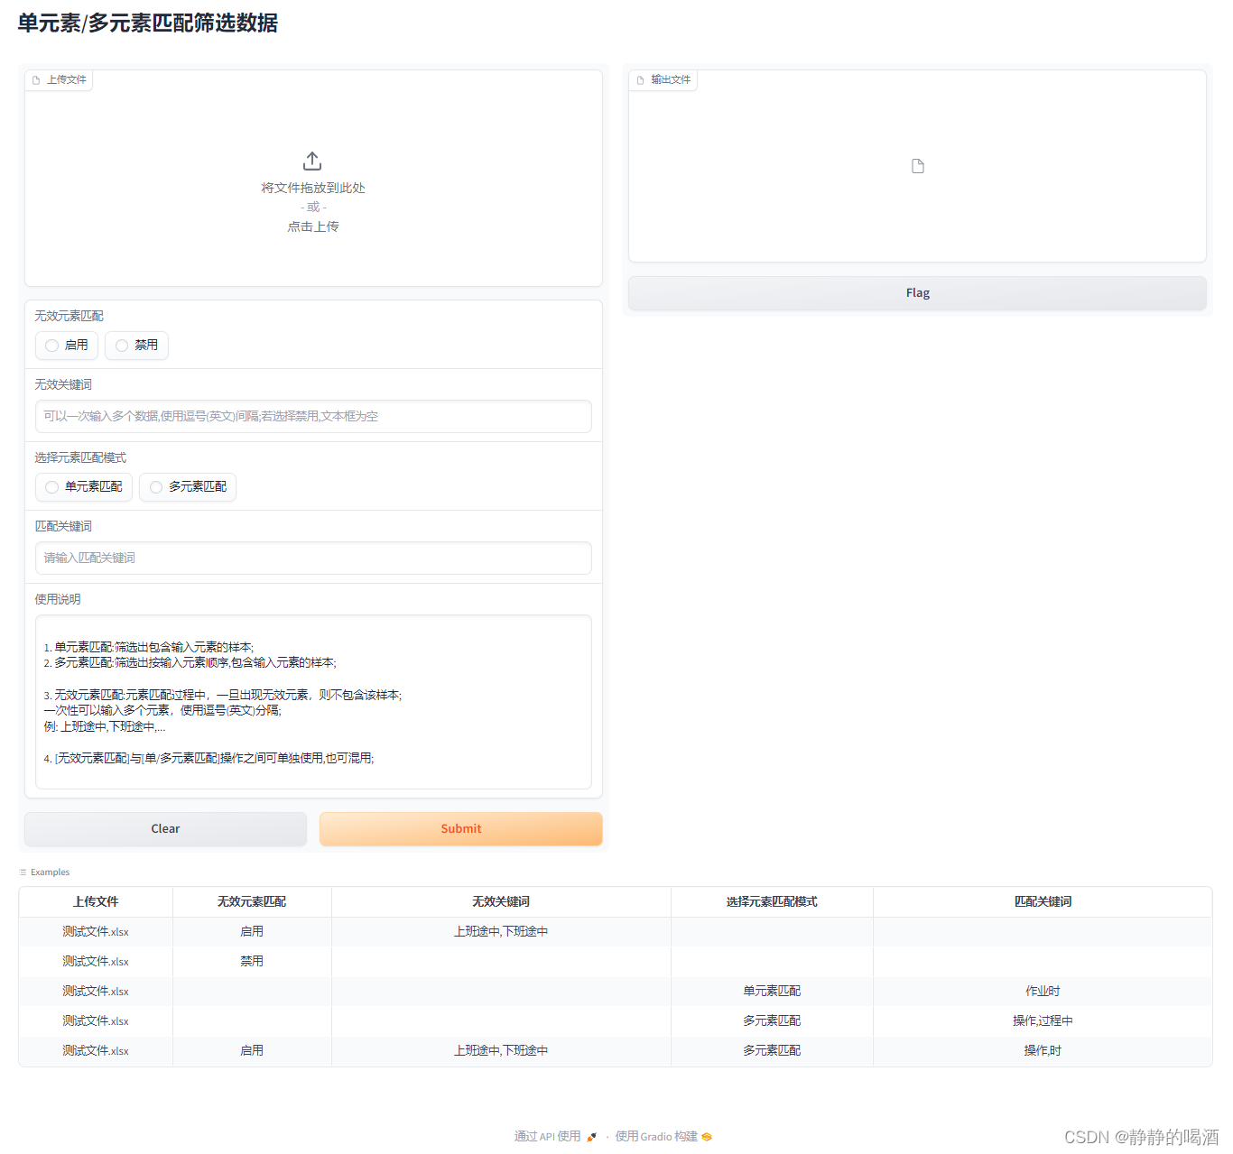Click the list icon beside Examples

point(23,872)
